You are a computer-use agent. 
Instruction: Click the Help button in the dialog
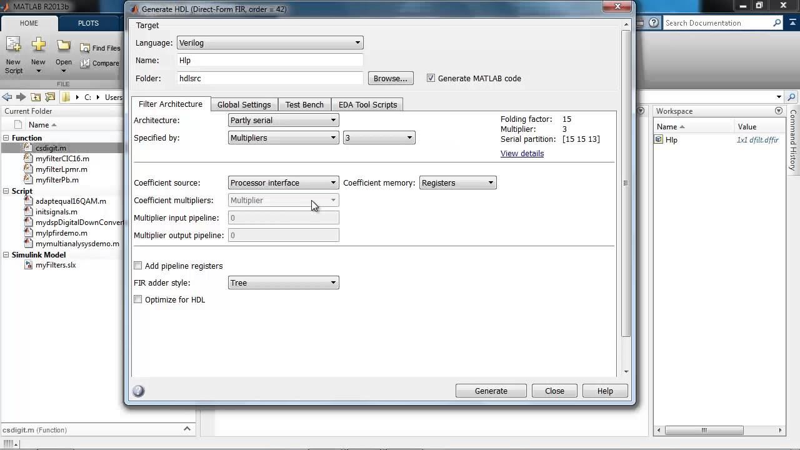point(605,391)
